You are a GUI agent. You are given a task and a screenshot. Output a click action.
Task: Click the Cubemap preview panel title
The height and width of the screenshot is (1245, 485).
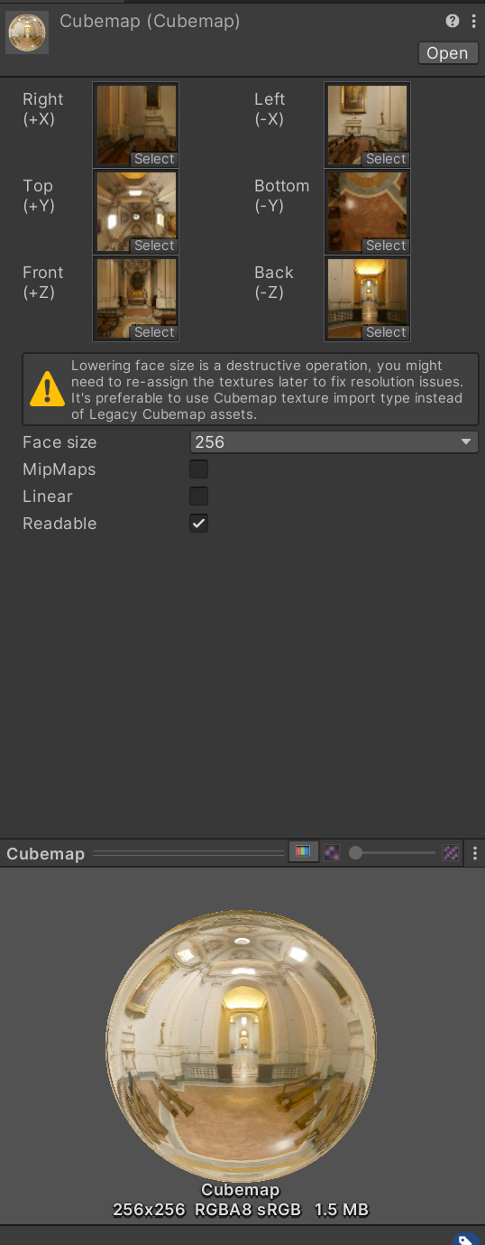[45, 853]
